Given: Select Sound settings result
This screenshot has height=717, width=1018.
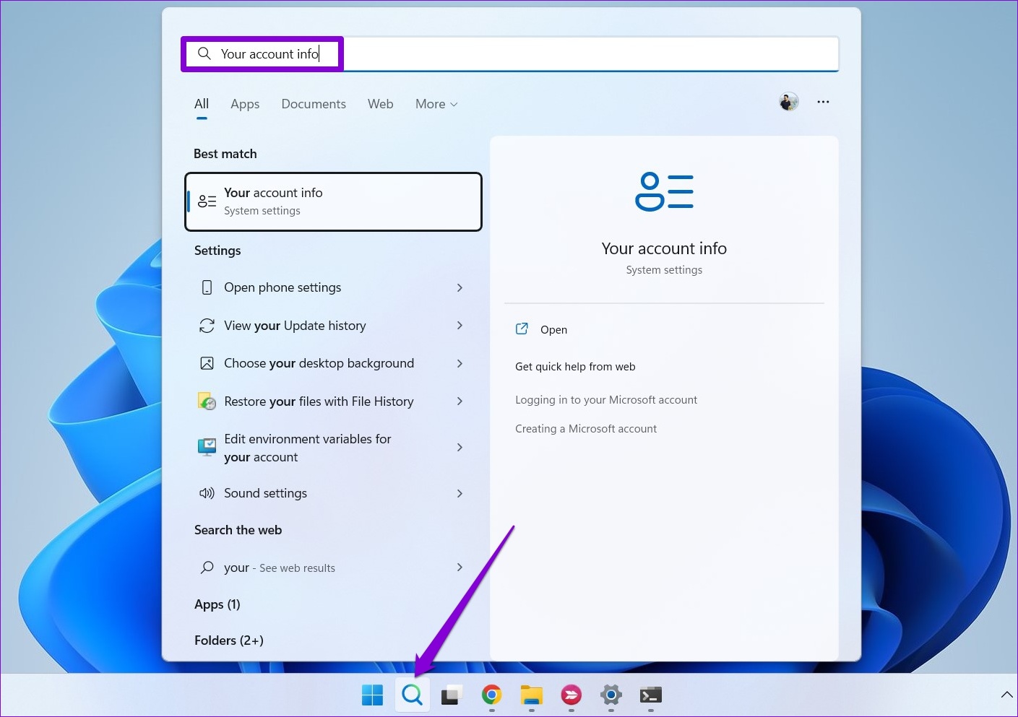Looking at the screenshot, I should [333, 493].
